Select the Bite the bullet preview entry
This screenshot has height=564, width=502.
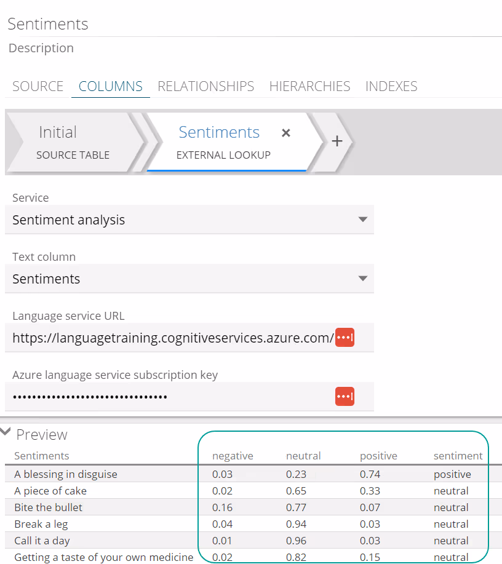click(x=48, y=507)
